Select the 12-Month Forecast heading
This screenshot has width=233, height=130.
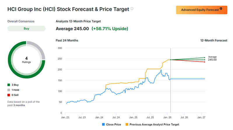213,40
